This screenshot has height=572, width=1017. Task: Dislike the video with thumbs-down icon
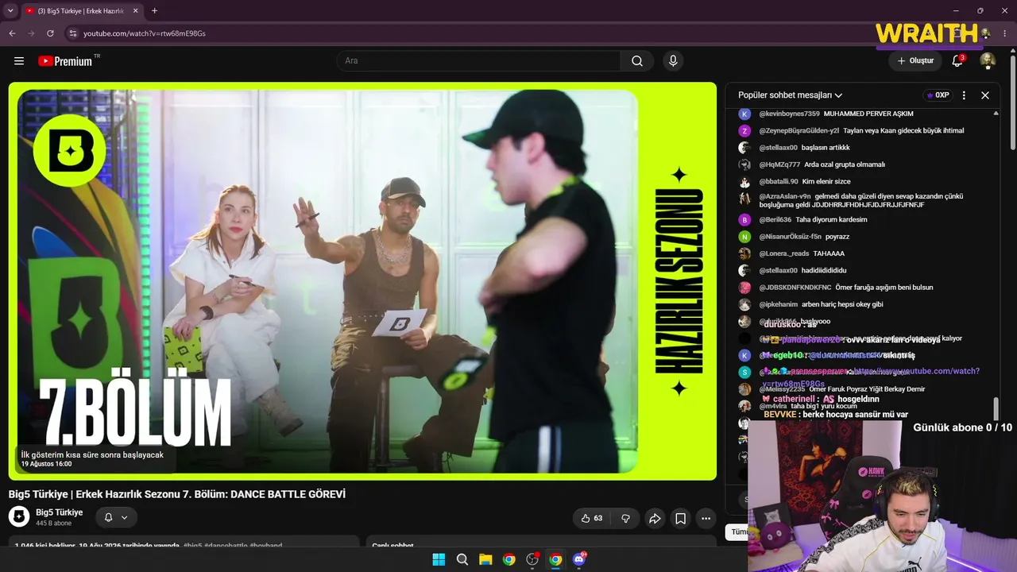625,519
